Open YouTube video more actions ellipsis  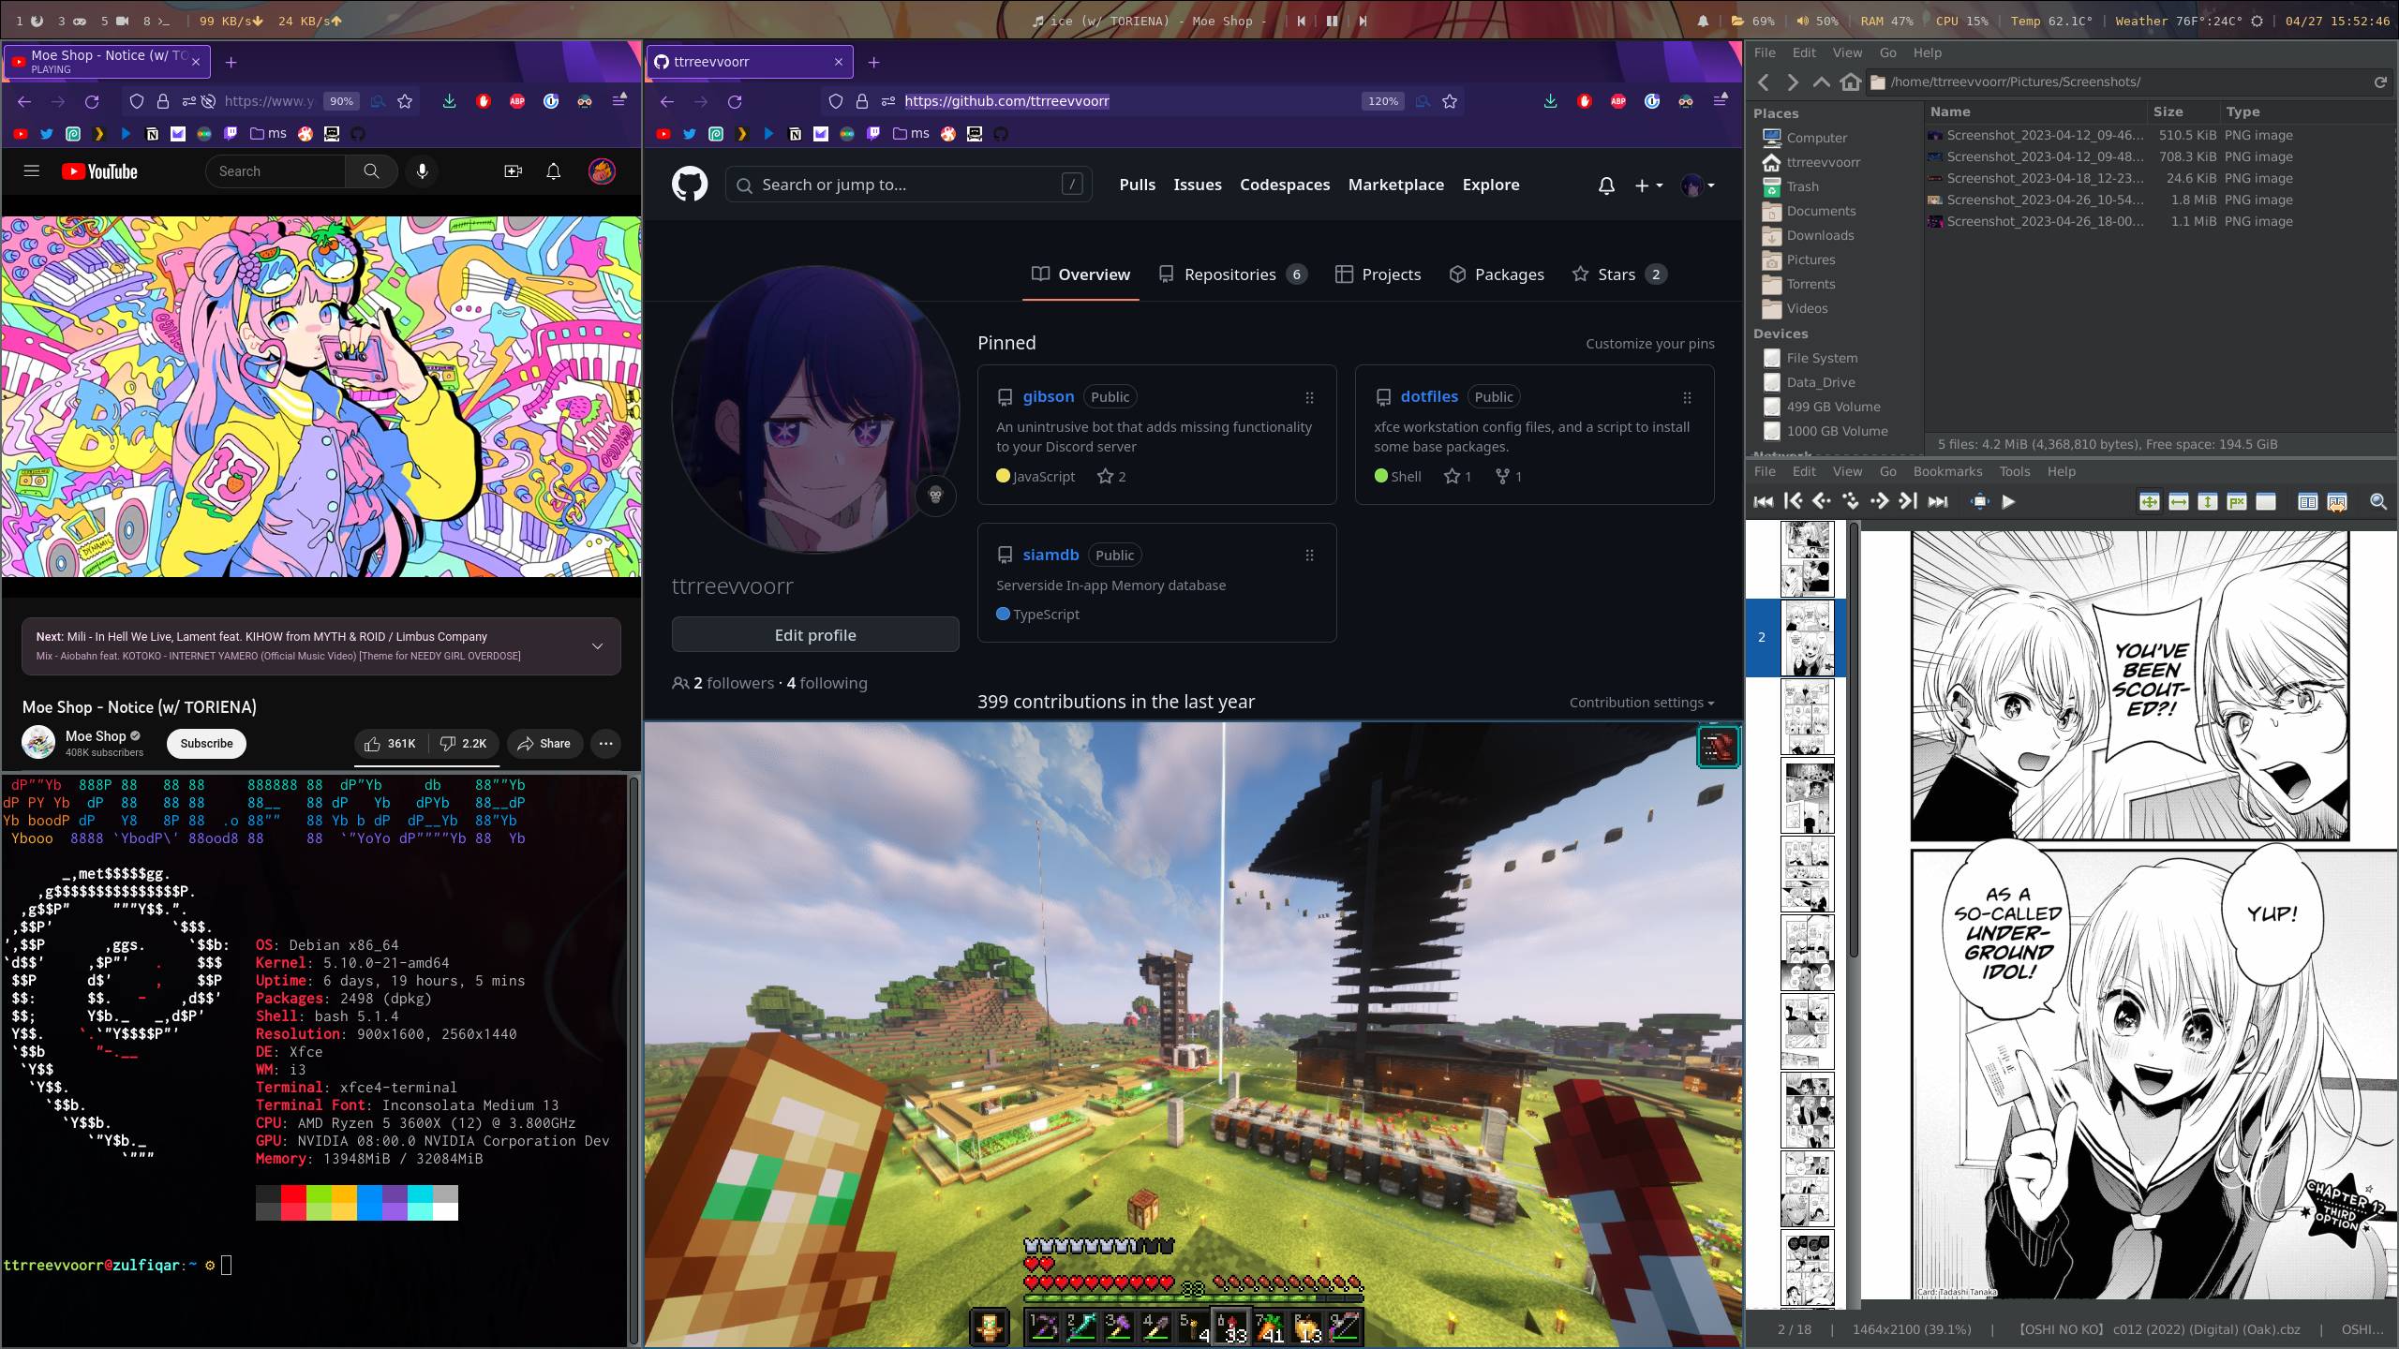click(x=606, y=744)
